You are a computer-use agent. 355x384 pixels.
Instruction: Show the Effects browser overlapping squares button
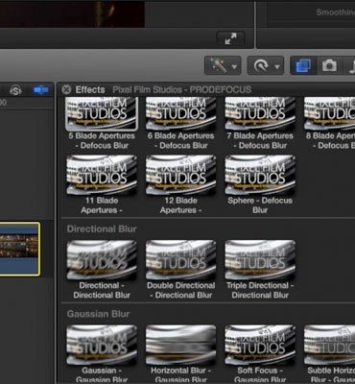[x=302, y=66]
